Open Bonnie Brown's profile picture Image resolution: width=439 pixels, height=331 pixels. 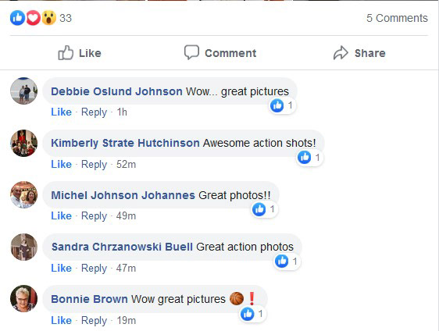[x=23, y=298]
